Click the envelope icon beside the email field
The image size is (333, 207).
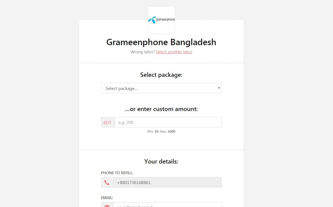click(x=107, y=205)
